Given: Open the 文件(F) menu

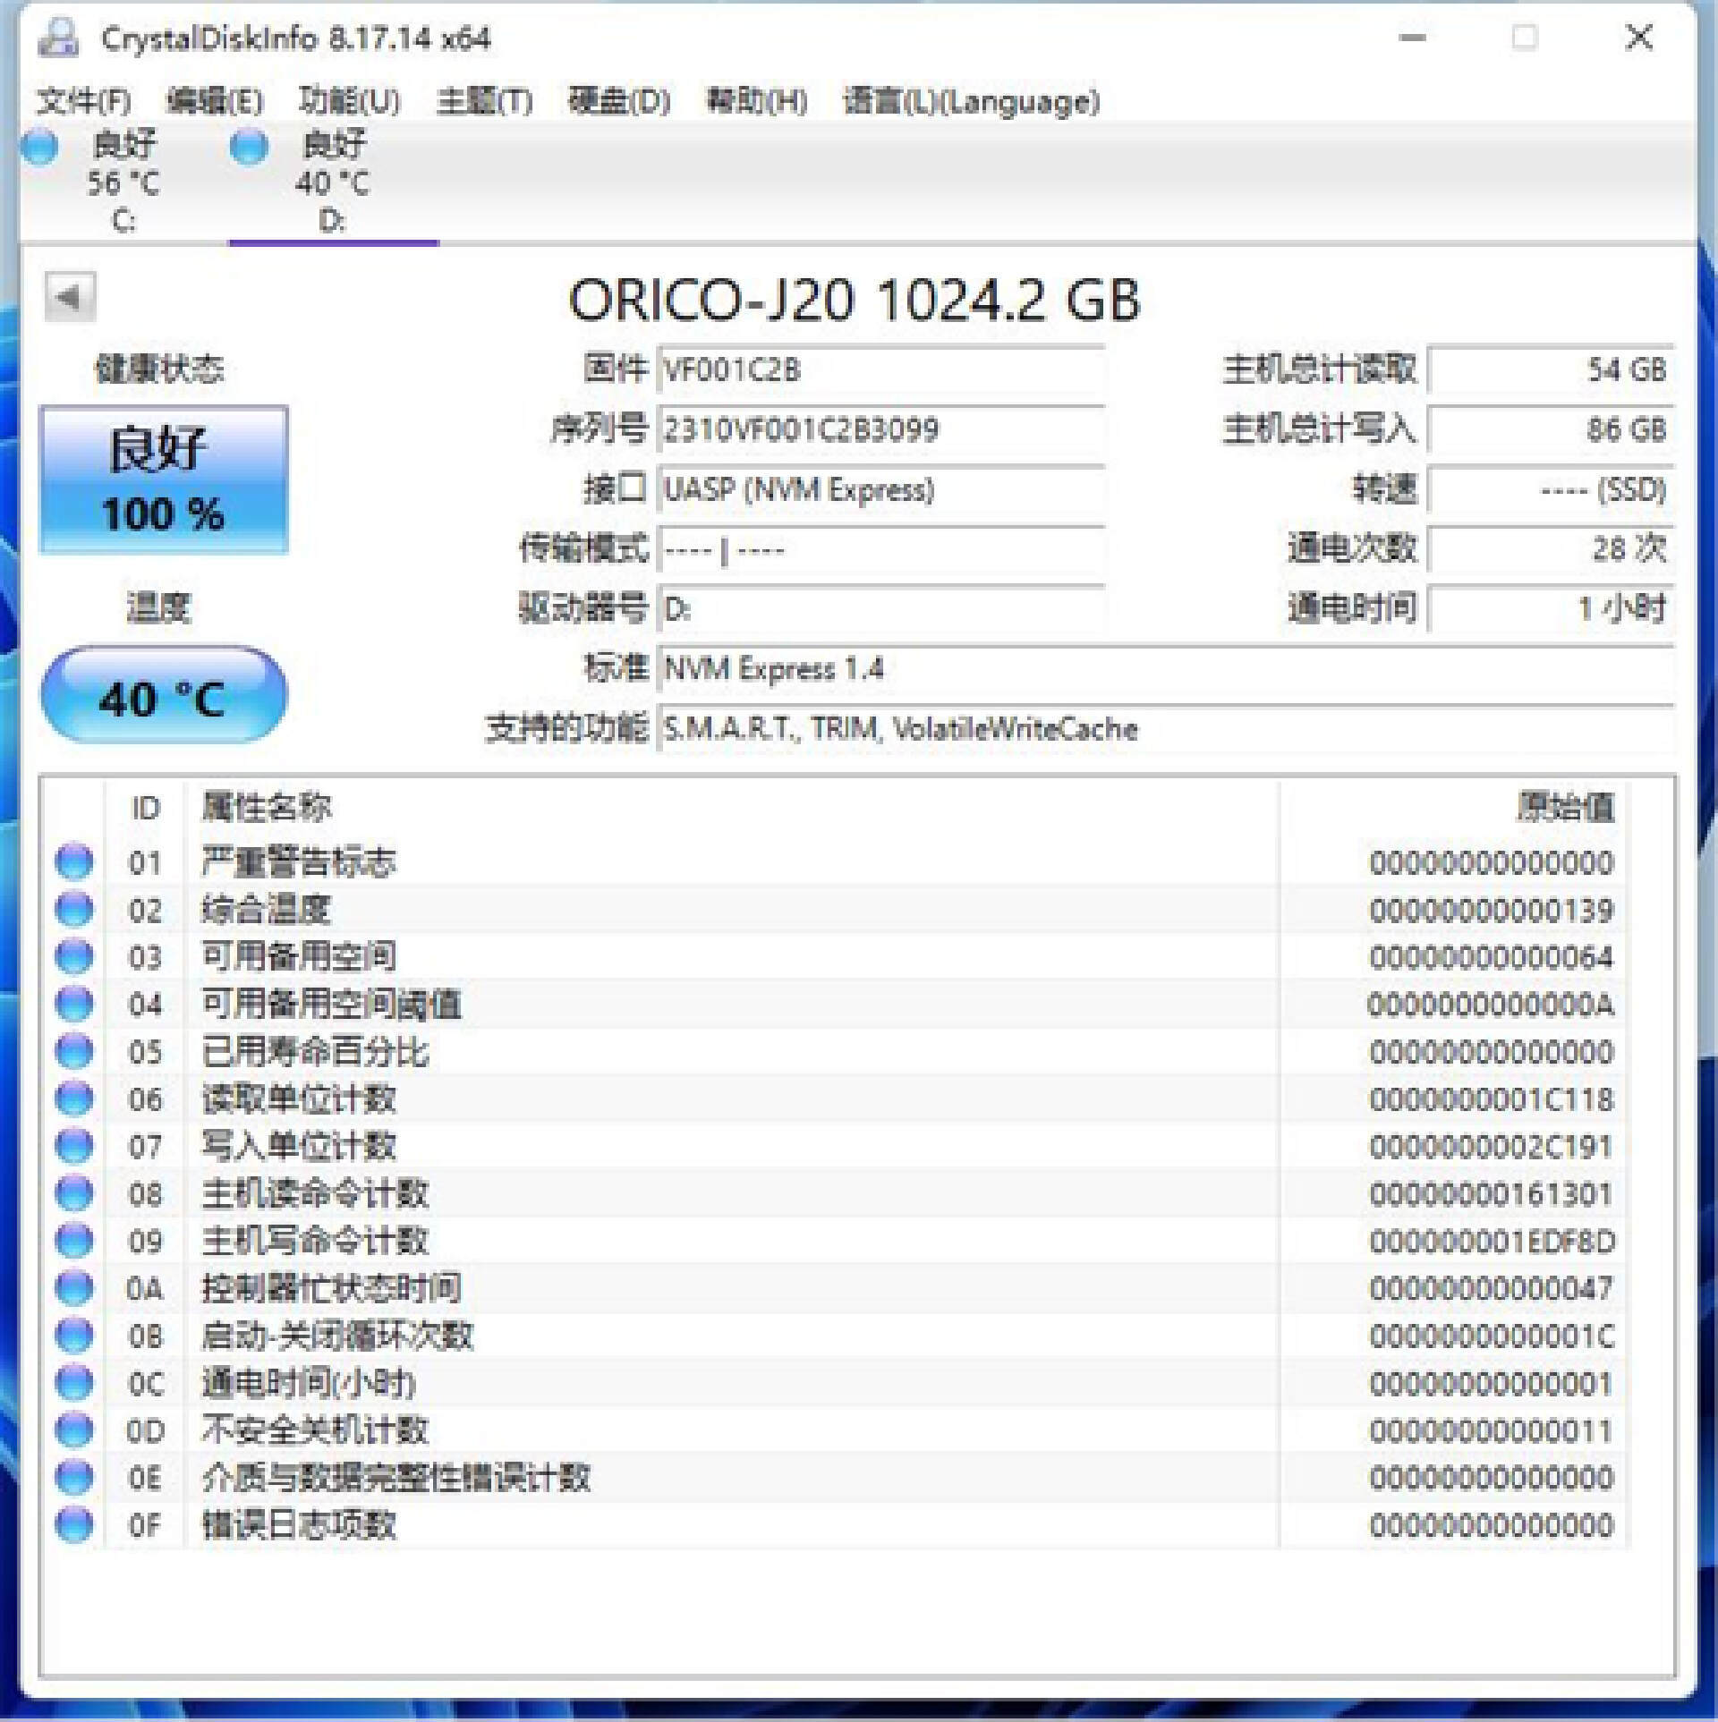Looking at the screenshot, I should click(x=83, y=100).
